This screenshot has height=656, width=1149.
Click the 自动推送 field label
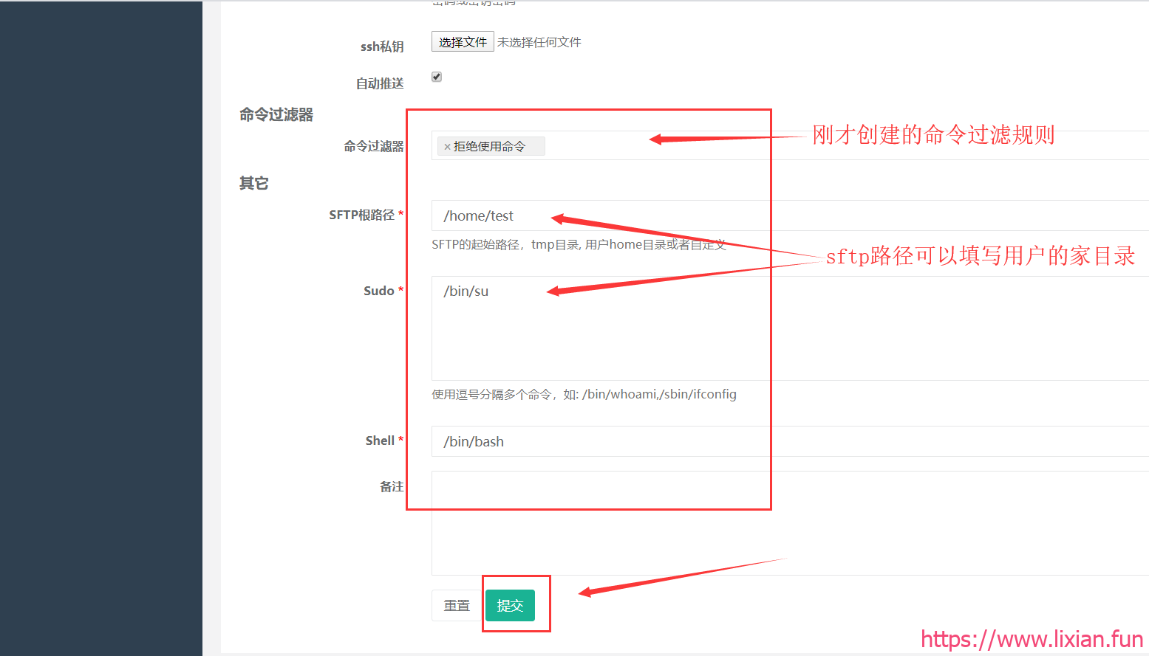pos(380,83)
